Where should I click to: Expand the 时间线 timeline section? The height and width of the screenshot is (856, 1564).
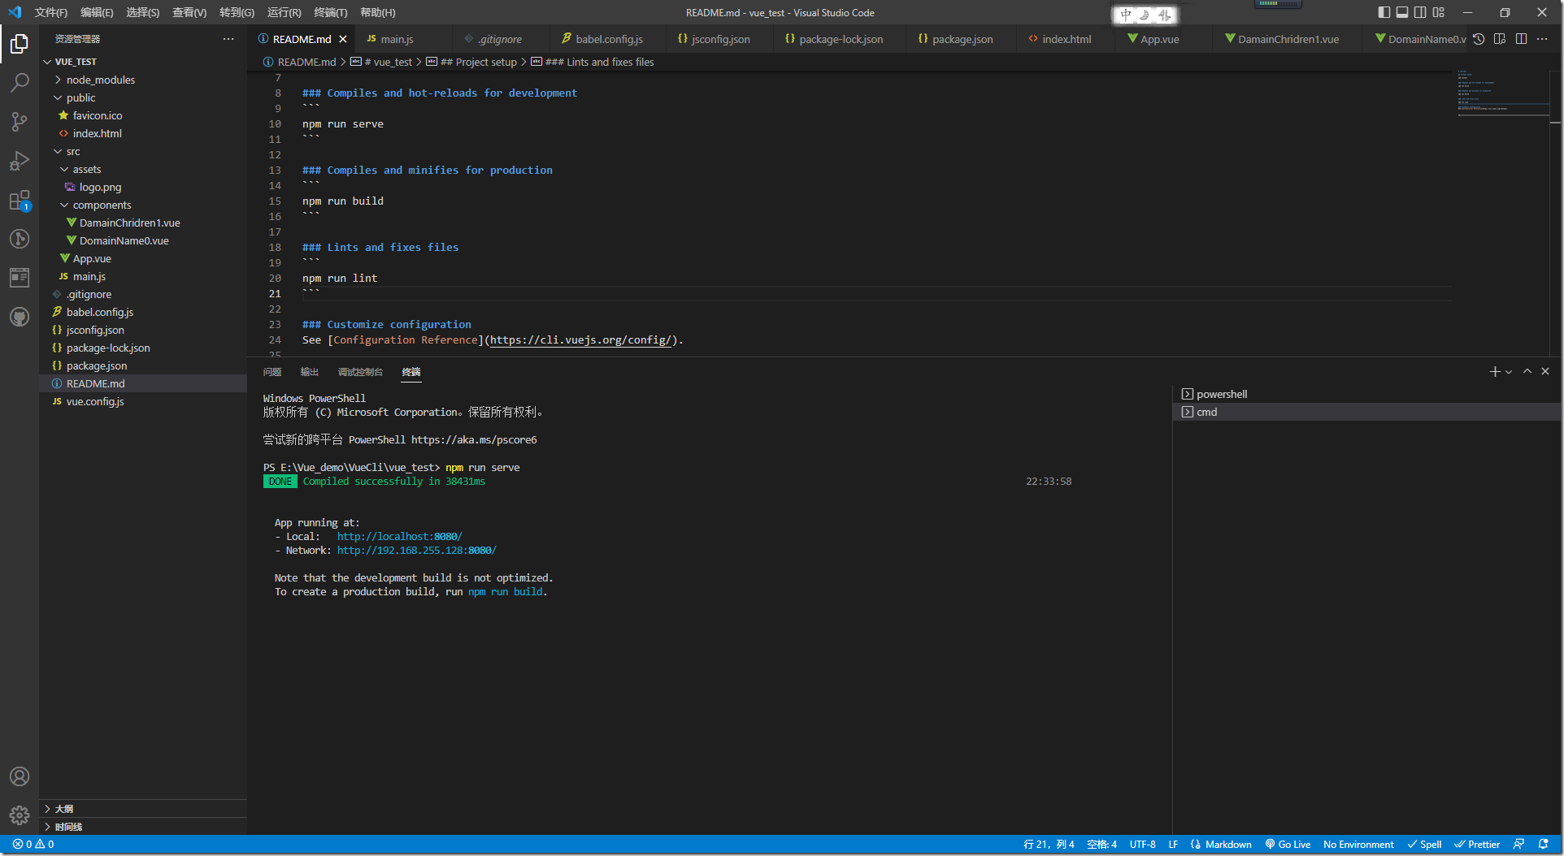[x=143, y=827]
